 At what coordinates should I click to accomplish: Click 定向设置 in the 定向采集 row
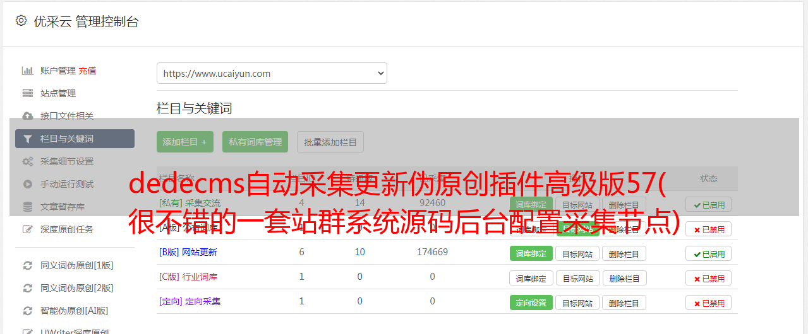(531, 302)
